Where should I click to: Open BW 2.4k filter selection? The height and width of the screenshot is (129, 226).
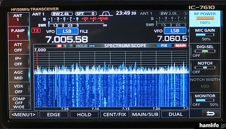62,14
